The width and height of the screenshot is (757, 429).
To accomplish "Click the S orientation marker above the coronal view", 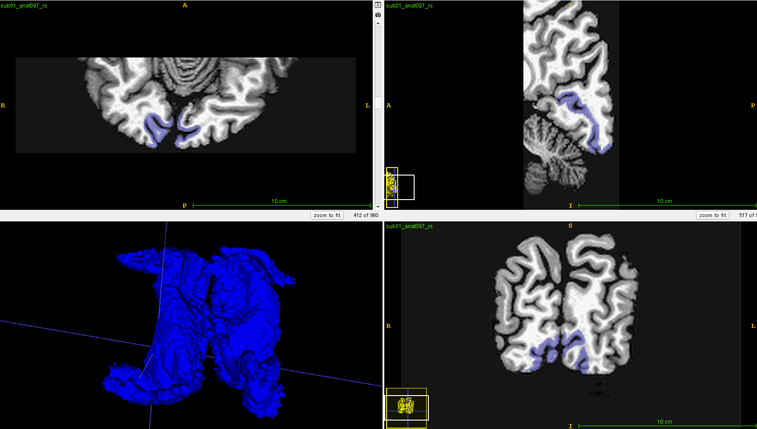I will tap(570, 226).
